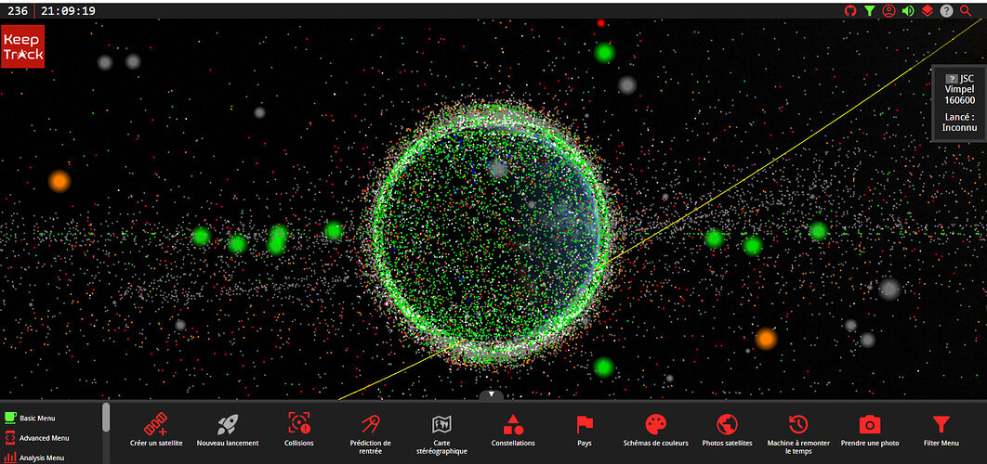This screenshot has width=987, height=464.
Task: Open the GitHub link icon
Action: [849, 11]
